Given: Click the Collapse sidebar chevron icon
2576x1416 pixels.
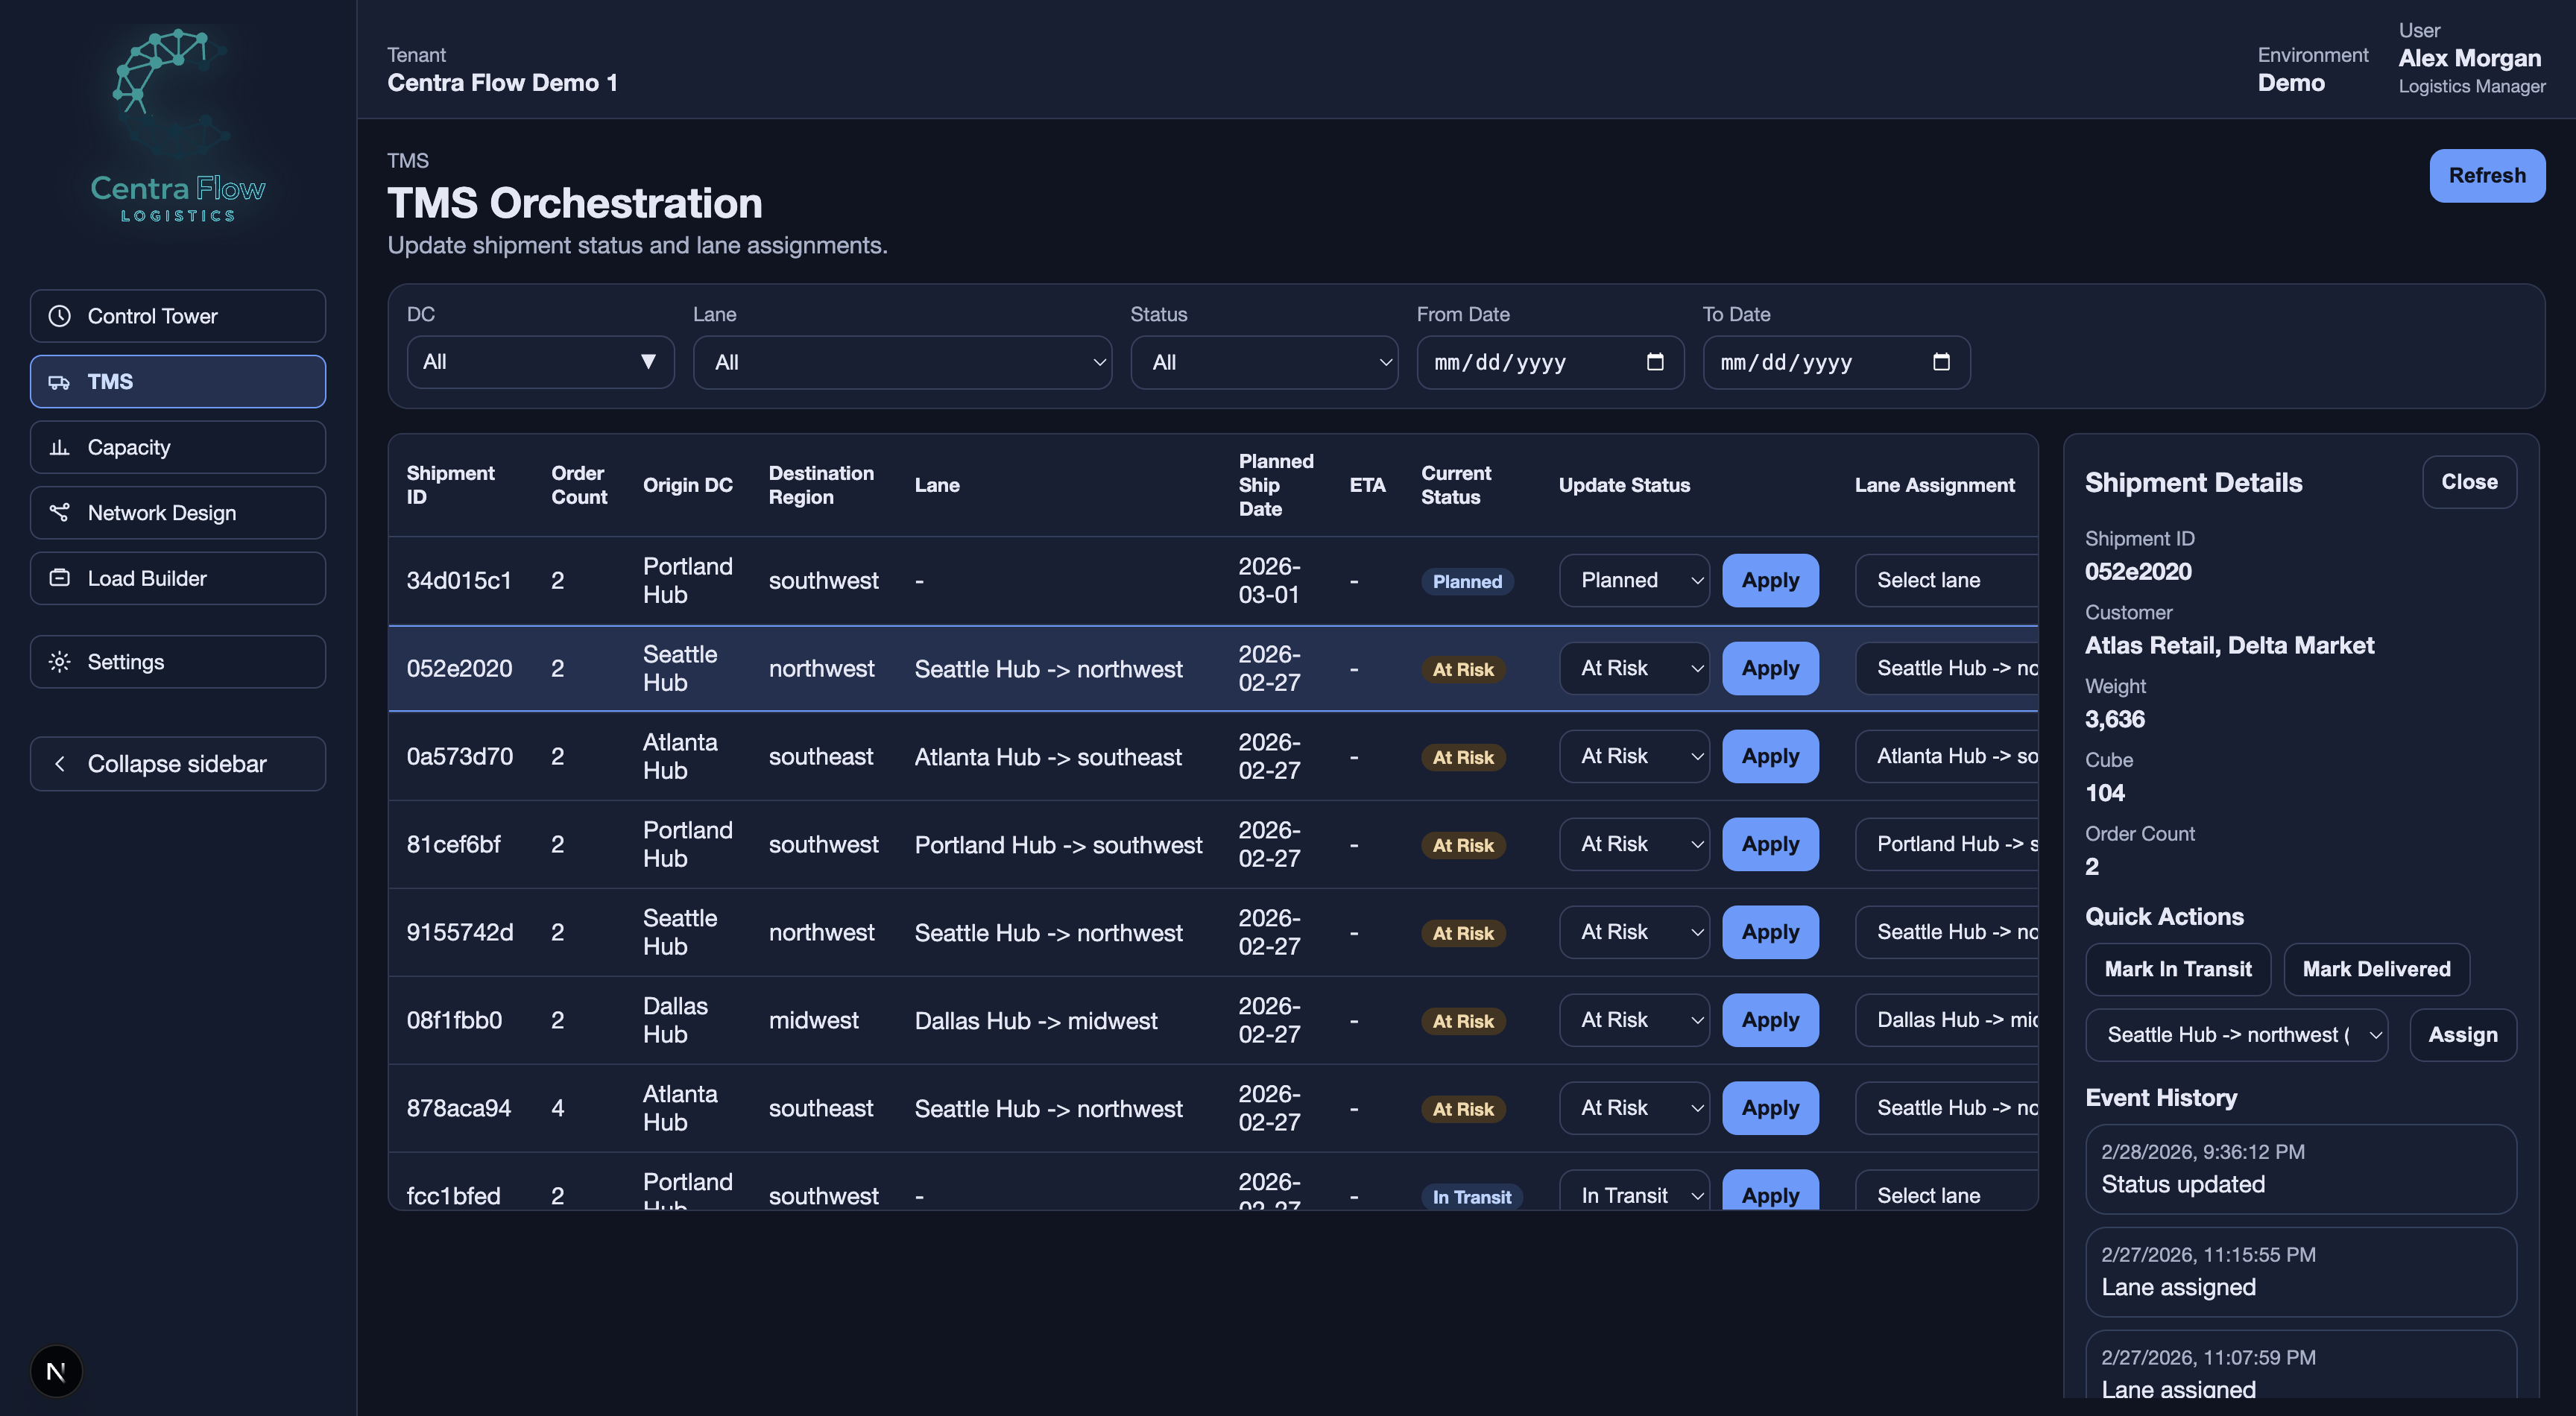Looking at the screenshot, I should click(x=60, y=764).
